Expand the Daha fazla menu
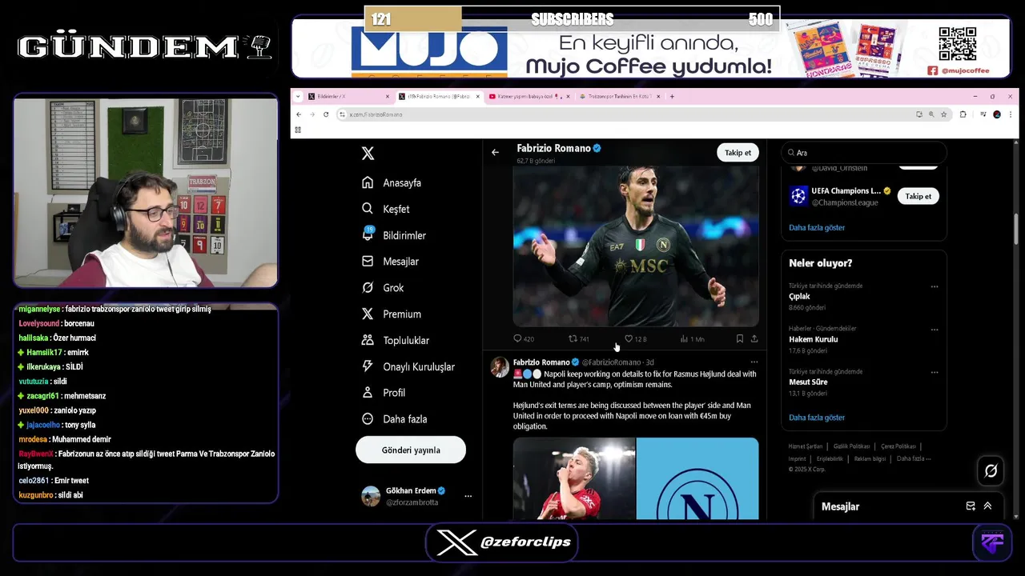The height and width of the screenshot is (576, 1025). point(394,419)
